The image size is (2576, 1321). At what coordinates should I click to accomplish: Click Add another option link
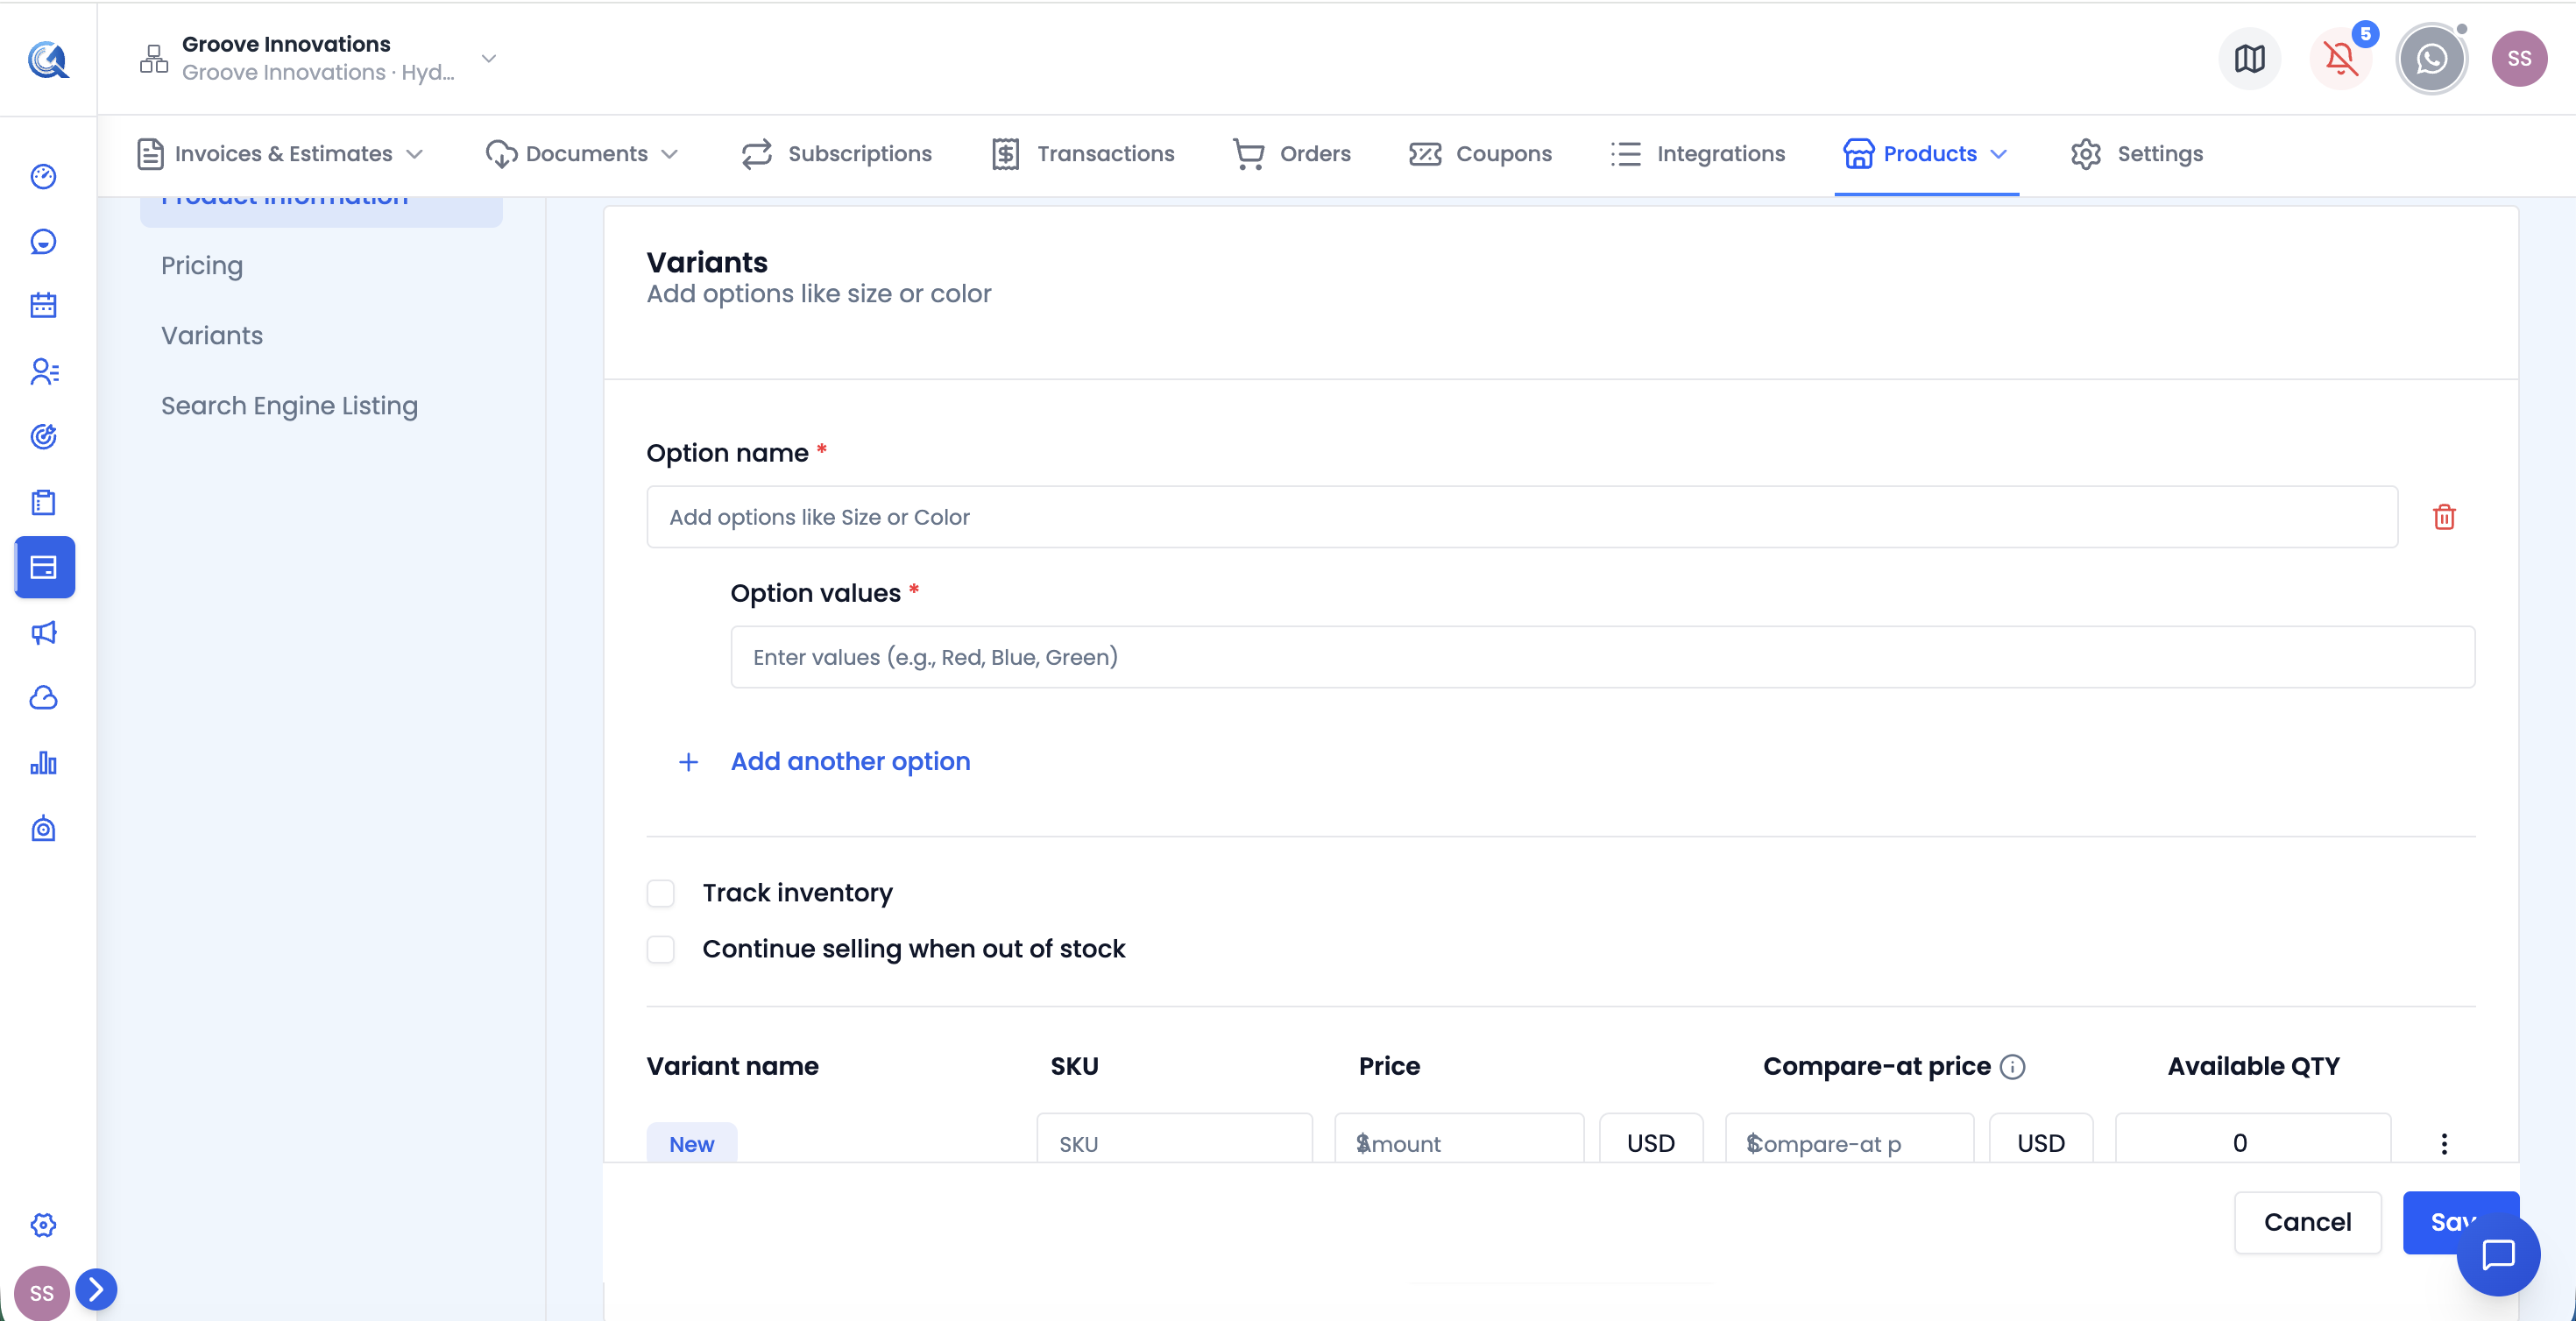tap(850, 761)
